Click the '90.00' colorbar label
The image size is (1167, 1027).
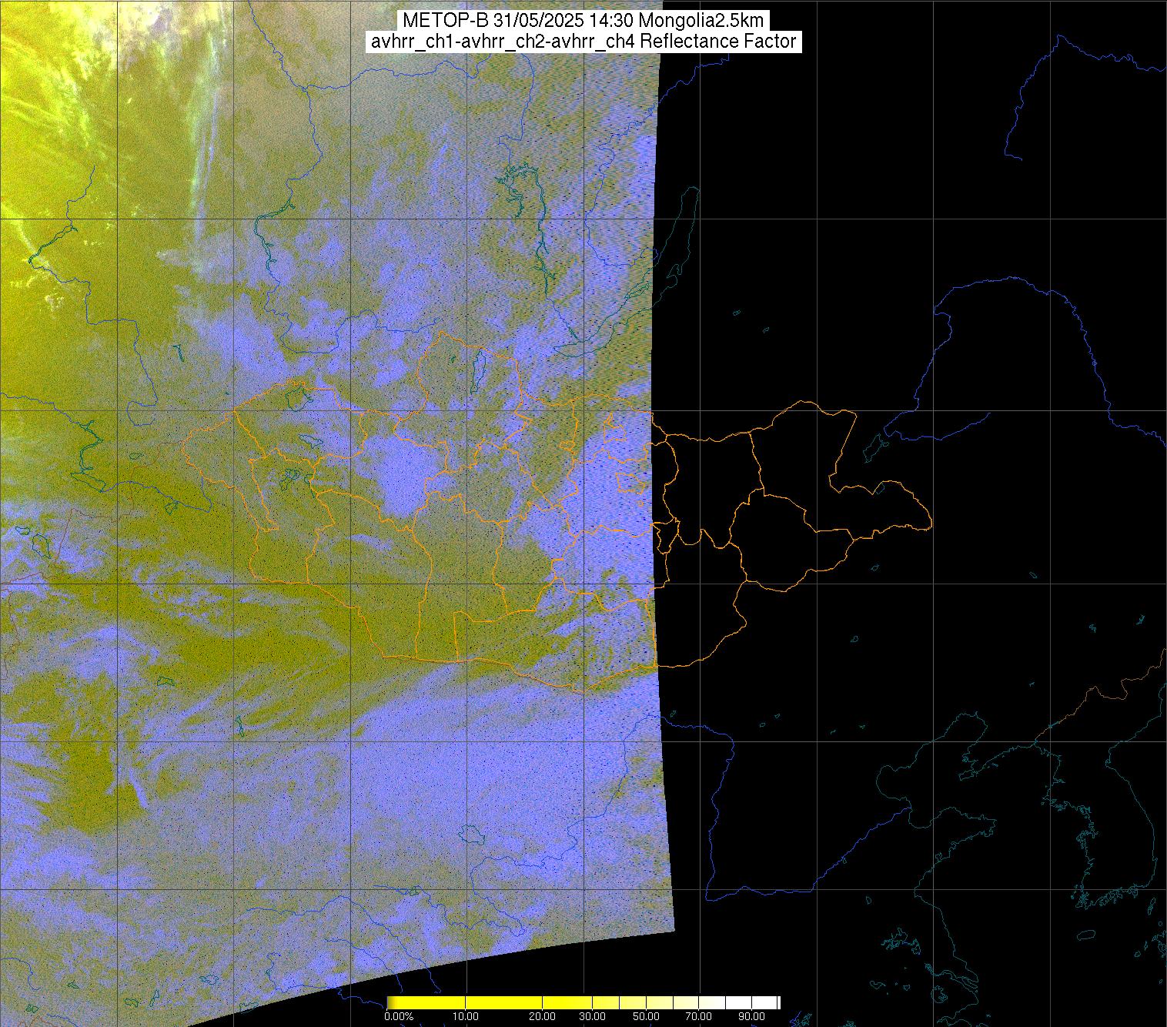(x=751, y=1017)
